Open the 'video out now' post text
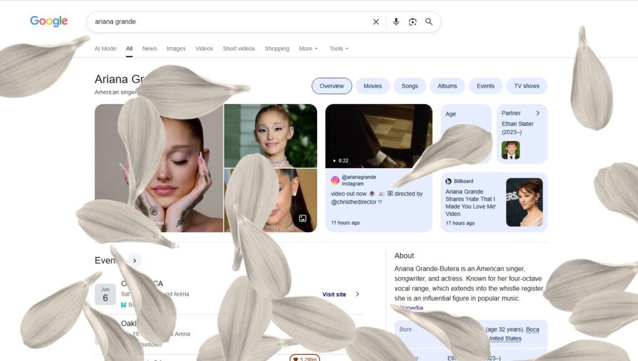 [376, 198]
